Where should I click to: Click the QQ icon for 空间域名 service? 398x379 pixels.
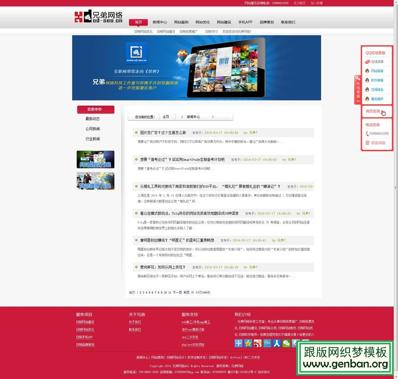click(367, 90)
